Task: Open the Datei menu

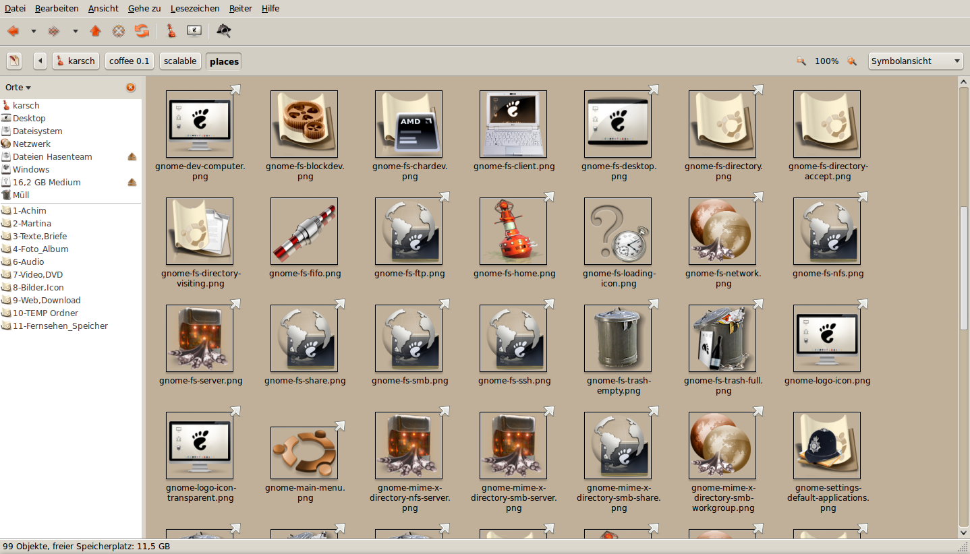Action: pos(15,8)
